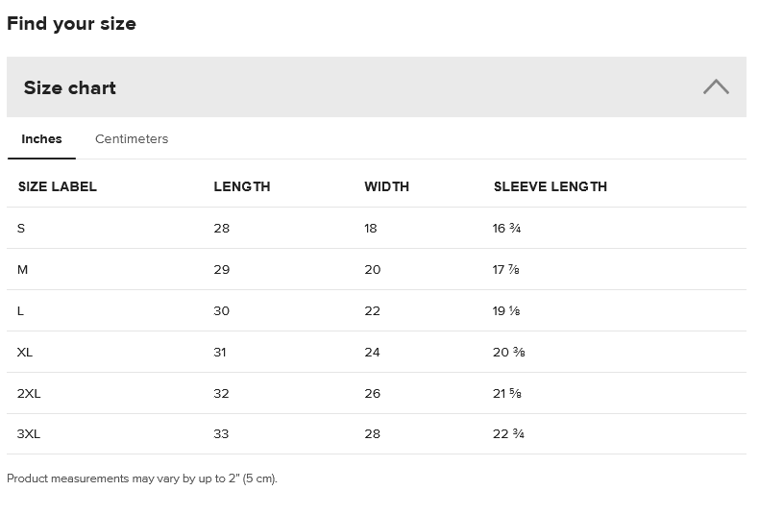Click the product measurements disclaimer note
This screenshot has height=515, width=759.
pyautogui.click(x=142, y=478)
